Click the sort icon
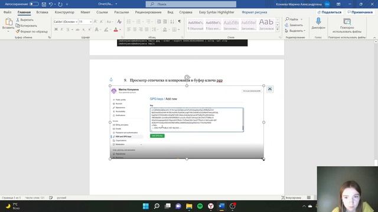Screen dimensions: 378x212 [x=172, y=22]
